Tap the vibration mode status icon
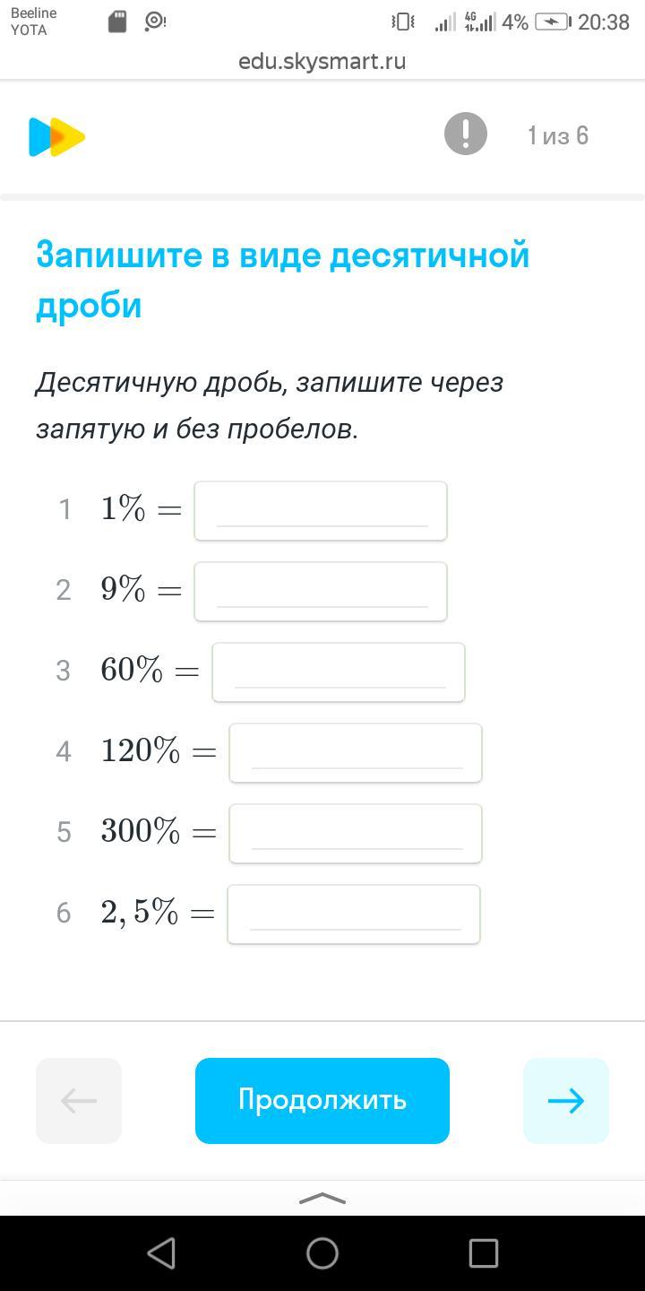Viewport: 645px width, 1291px height. 403,22
